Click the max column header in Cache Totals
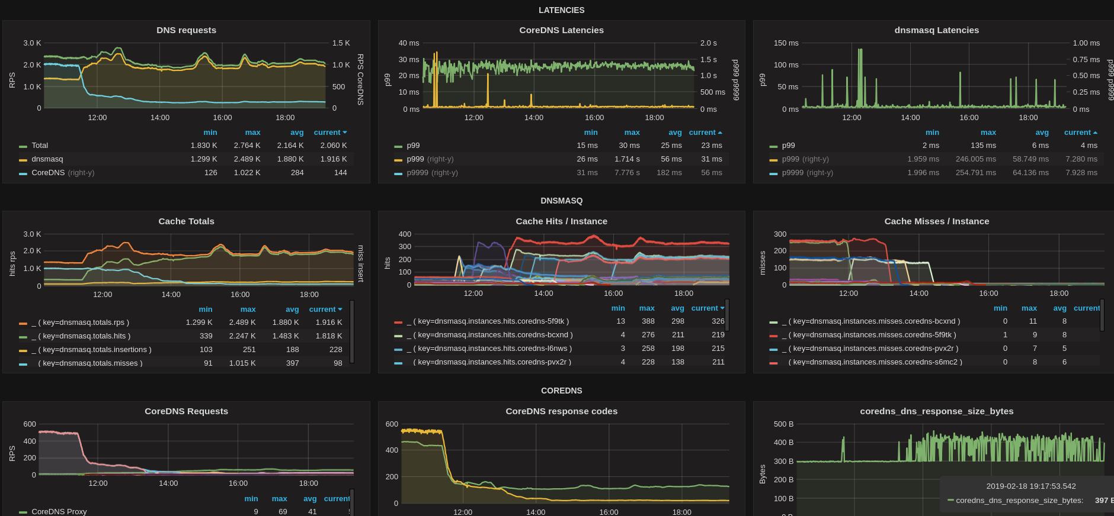The image size is (1114, 516). [248, 309]
